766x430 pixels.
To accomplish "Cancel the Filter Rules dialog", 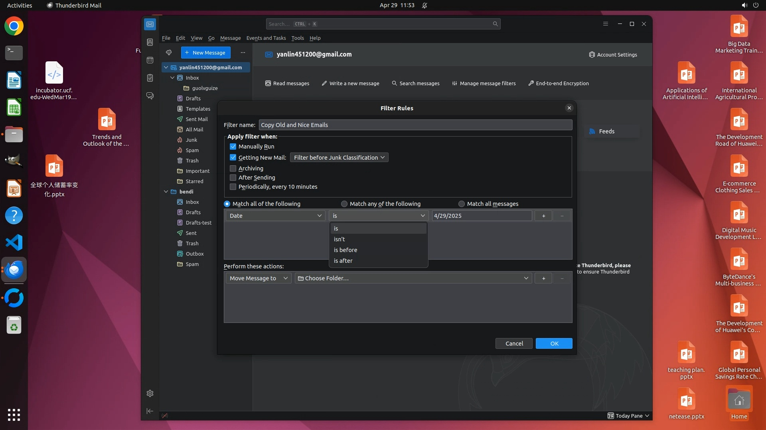I will tap(514, 344).
